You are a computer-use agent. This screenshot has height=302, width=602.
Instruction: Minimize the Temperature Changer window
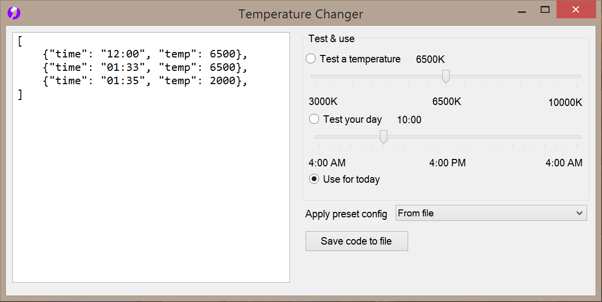pyautogui.click(x=521, y=10)
